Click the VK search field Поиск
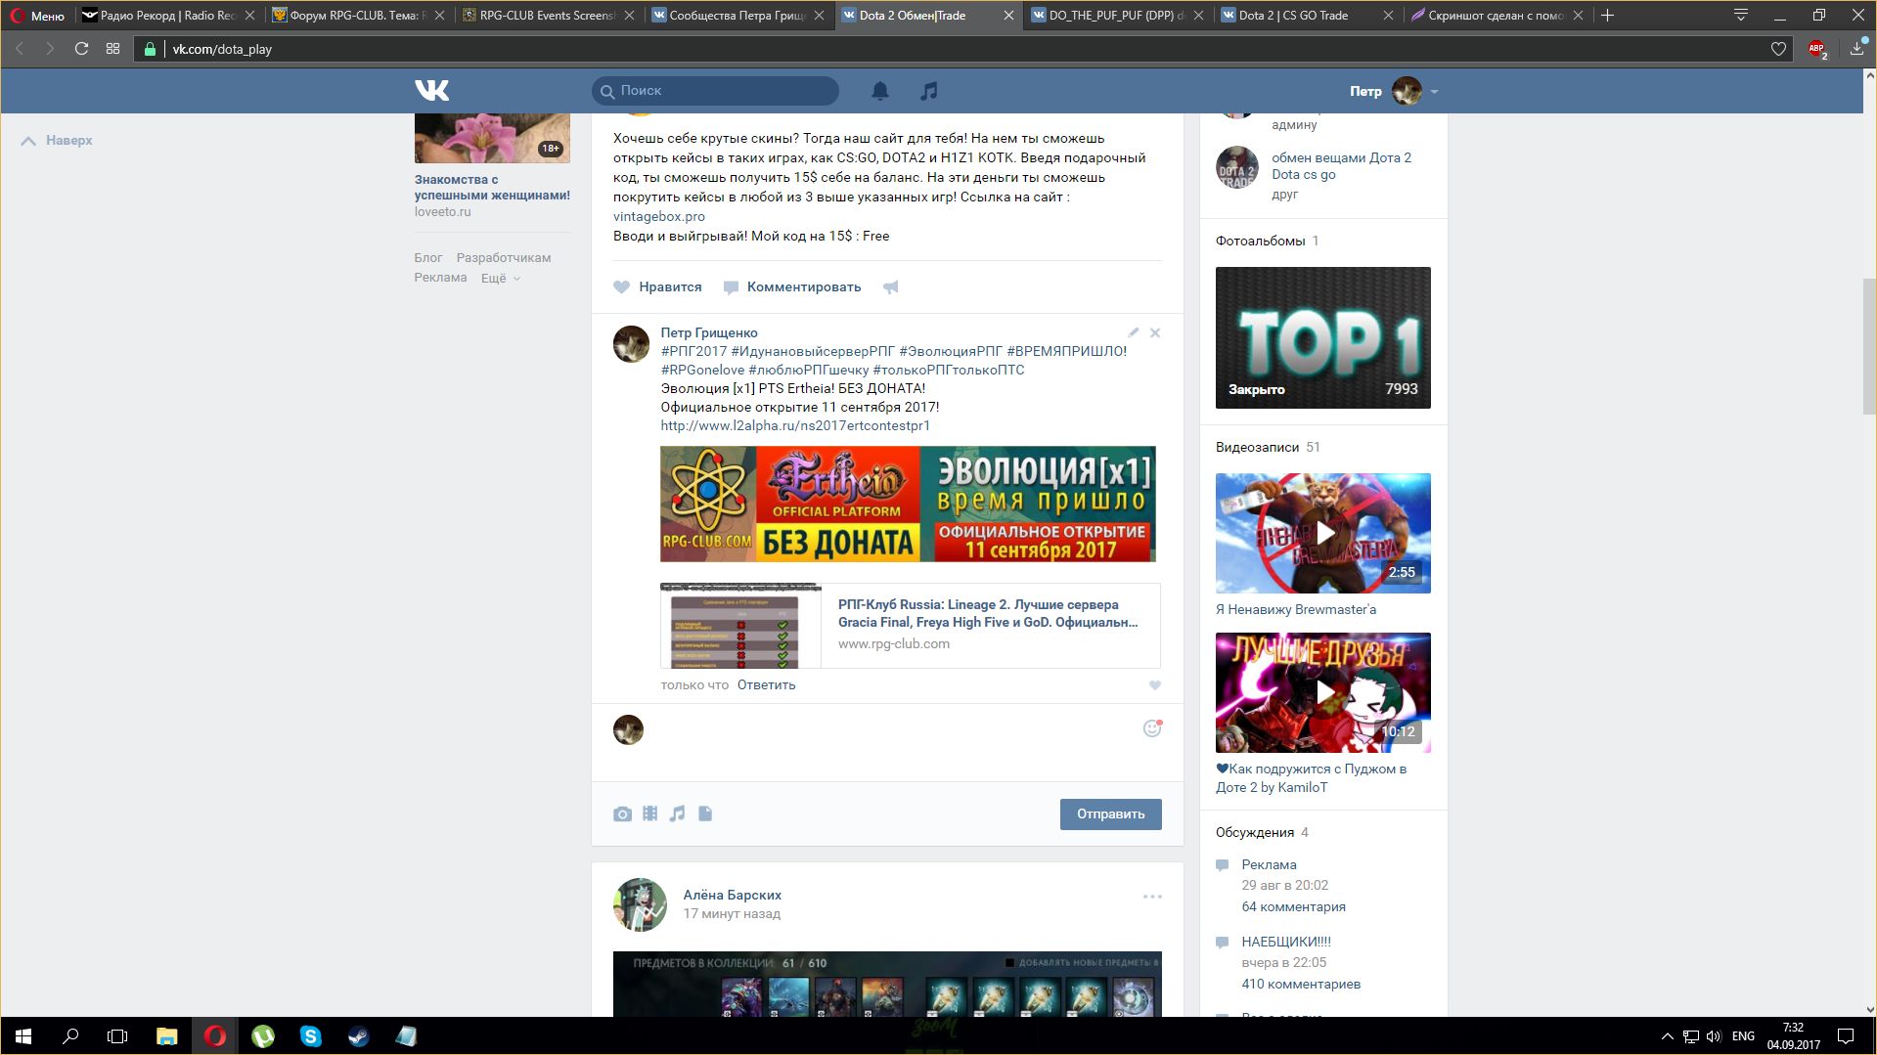The height and width of the screenshot is (1055, 1877). (x=715, y=91)
